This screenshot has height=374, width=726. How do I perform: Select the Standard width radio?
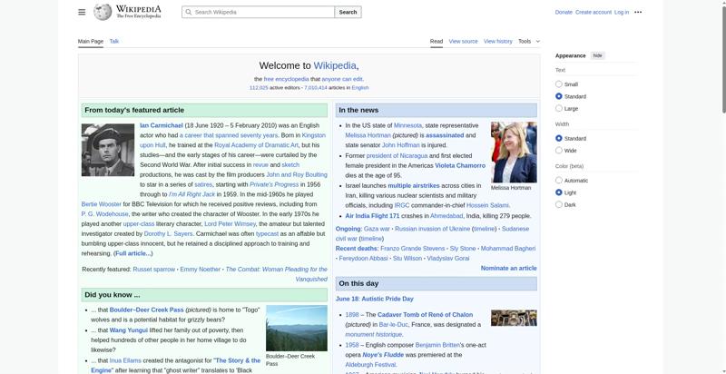coord(559,138)
